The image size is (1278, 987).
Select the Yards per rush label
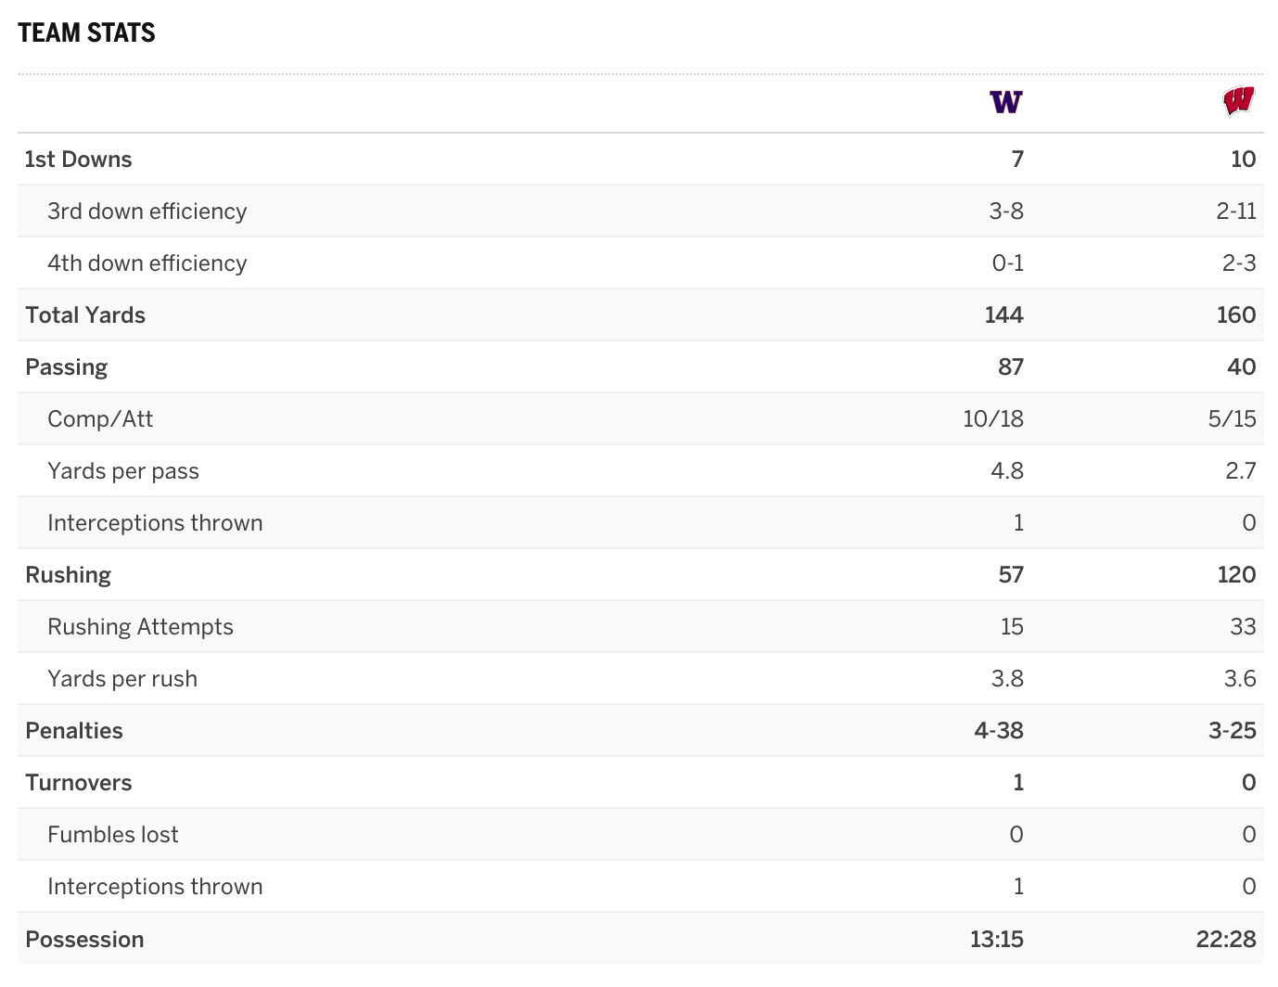pos(122,679)
